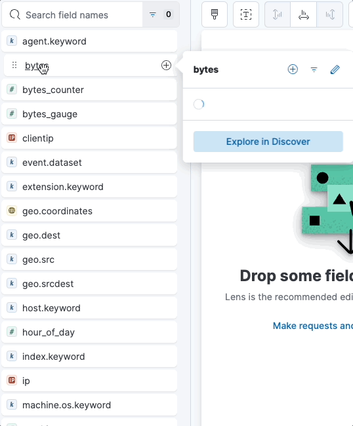Image resolution: width=353 pixels, height=426 pixels.
Task: Select geo.coordinates field
Action: pos(89,211)
